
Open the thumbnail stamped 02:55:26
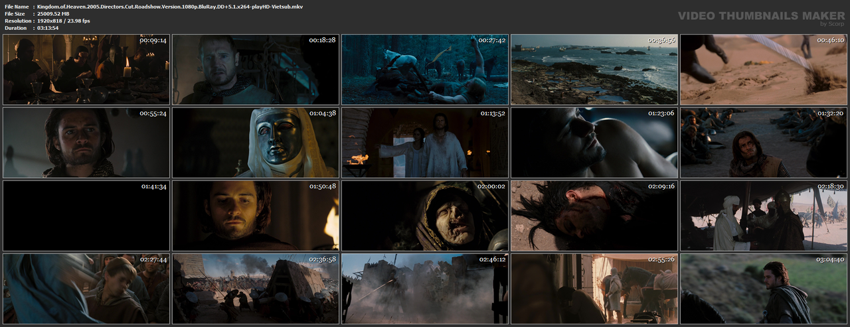(x=594, y=289)
